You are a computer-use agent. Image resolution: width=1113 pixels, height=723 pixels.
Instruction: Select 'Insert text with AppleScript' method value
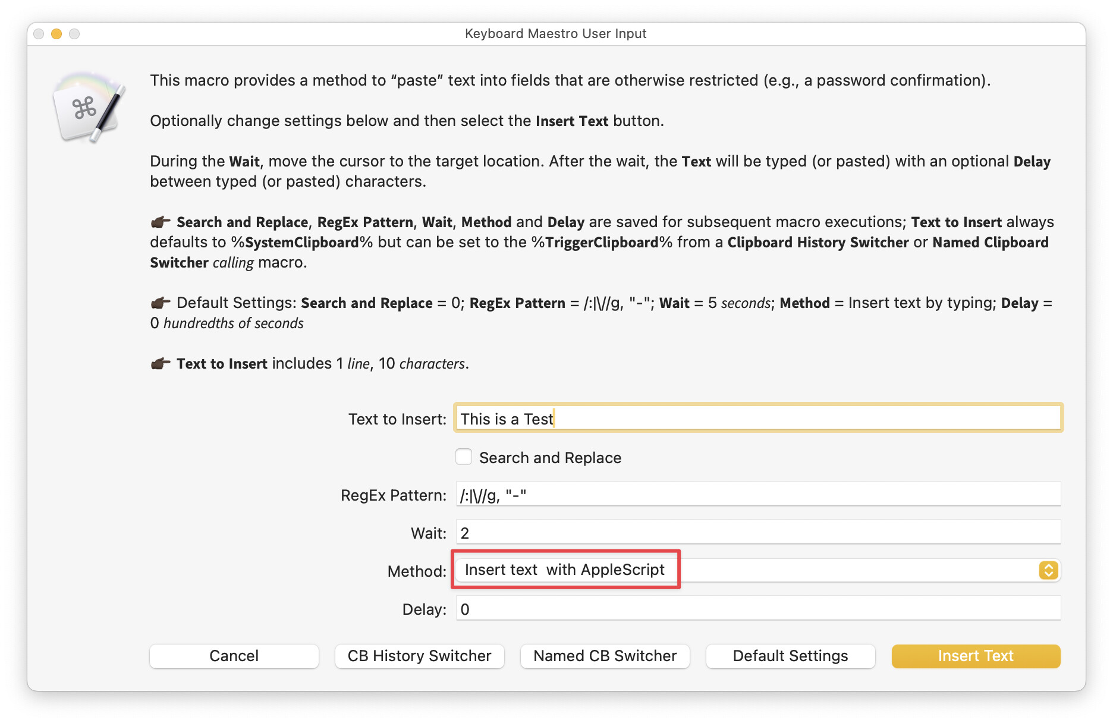click(565, 570)
